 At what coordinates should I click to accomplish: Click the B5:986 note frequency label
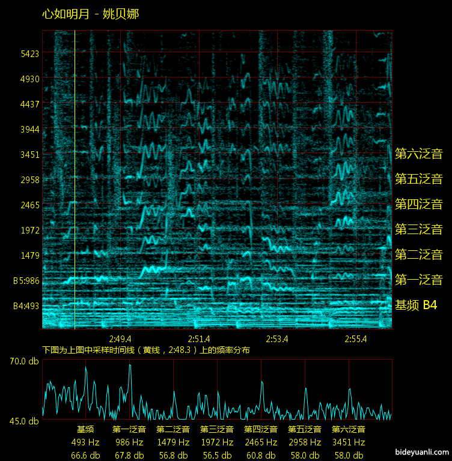click(x=26, y=280)
